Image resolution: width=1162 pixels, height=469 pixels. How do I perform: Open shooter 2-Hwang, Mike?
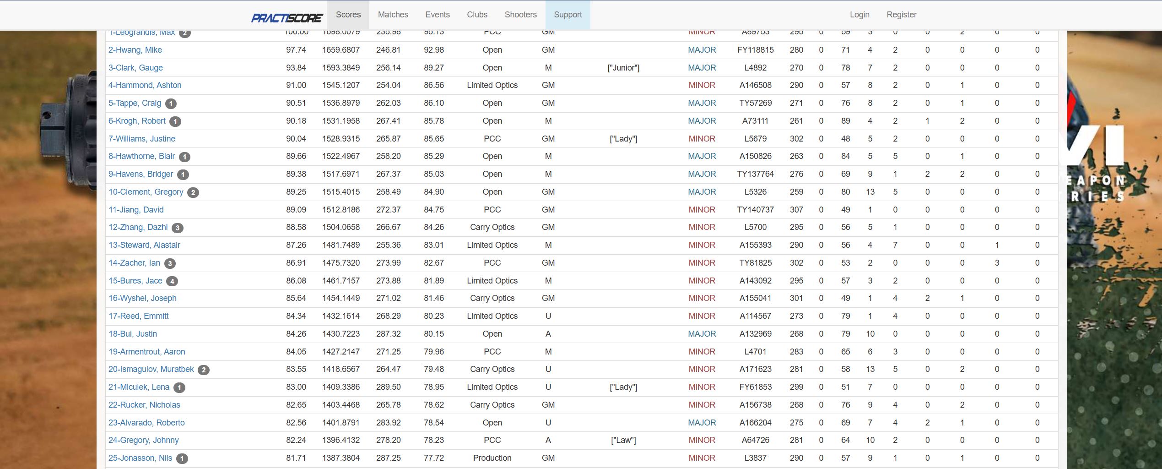pos(135,50)
